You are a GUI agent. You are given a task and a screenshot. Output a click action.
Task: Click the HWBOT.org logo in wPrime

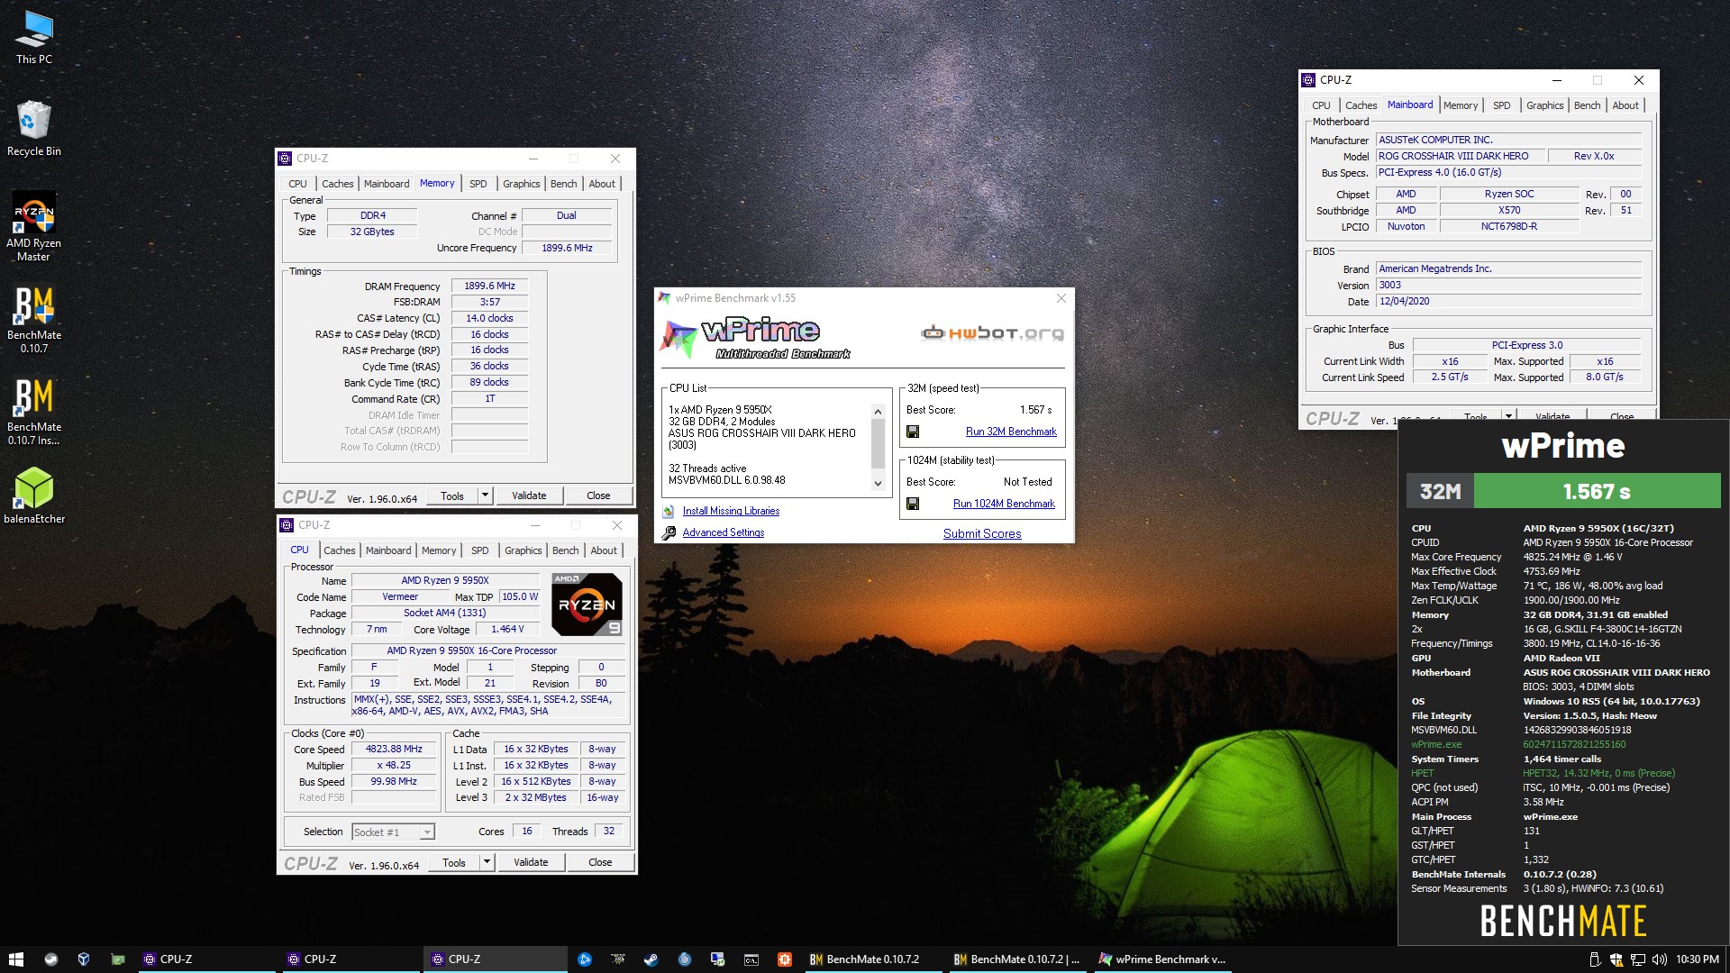point(992,333)
